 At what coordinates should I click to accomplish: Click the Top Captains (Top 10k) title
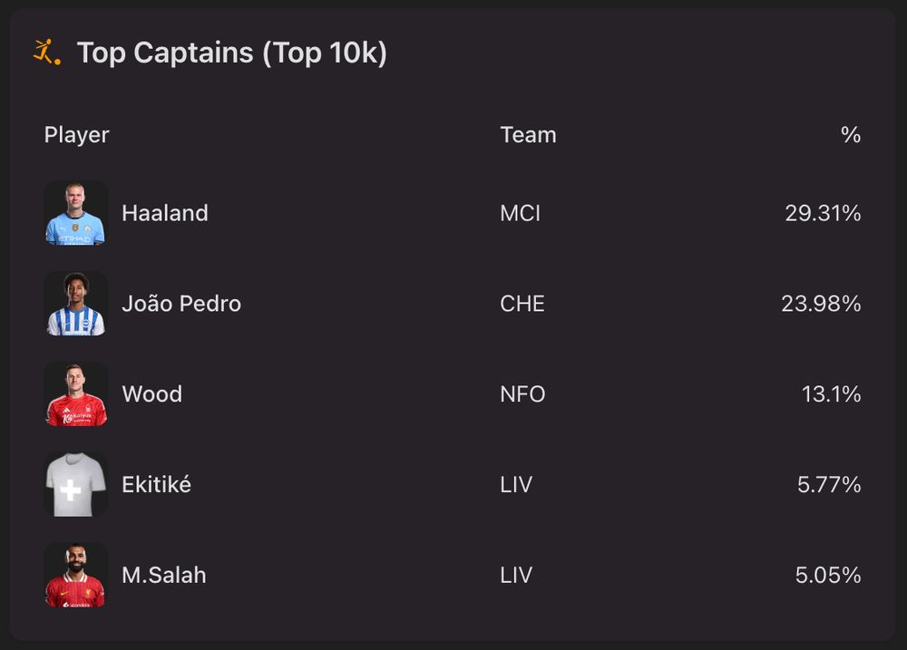[x=232, y=53]
